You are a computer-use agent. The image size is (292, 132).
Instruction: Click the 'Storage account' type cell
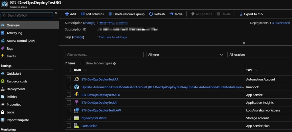(x=257, y=118)
